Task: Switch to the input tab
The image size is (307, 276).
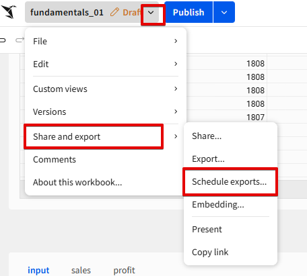Action: pyautogui.click(x=38, y=270)
